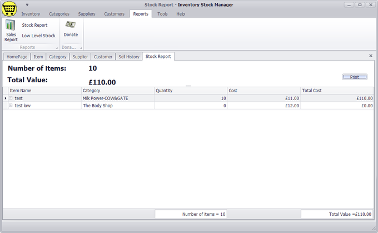Click the total cost cell £0.00
Image resolution: width=378 pixels, height=233 pixels.
pyautogui.click(x=337, y=106)
